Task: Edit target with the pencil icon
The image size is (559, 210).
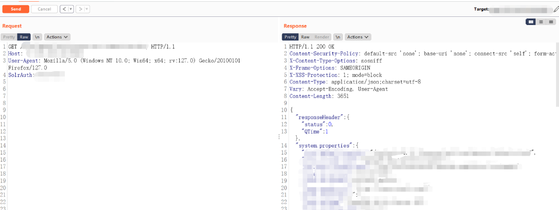Action: (x=556, y=9)
